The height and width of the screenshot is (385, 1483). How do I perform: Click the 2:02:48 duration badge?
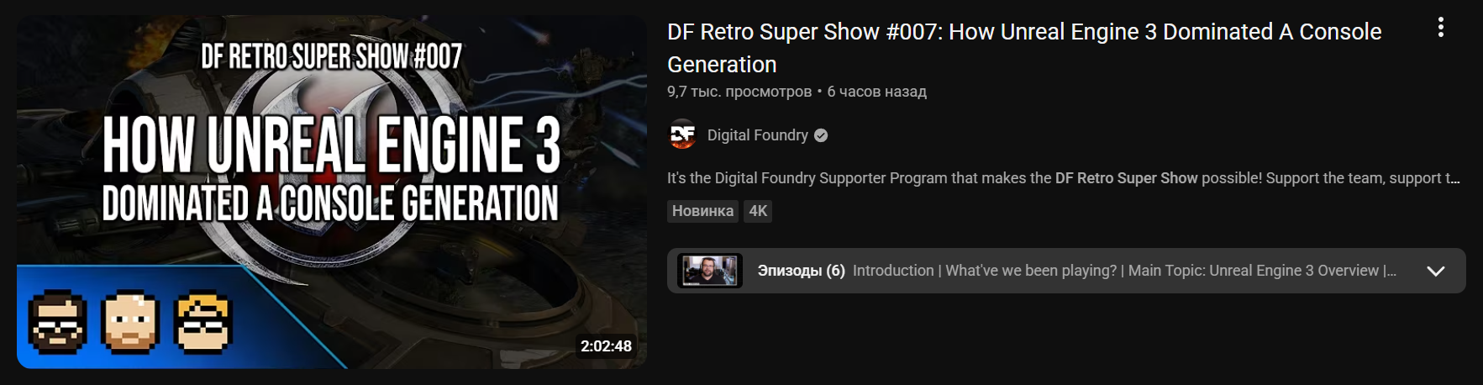coord(606,346)
